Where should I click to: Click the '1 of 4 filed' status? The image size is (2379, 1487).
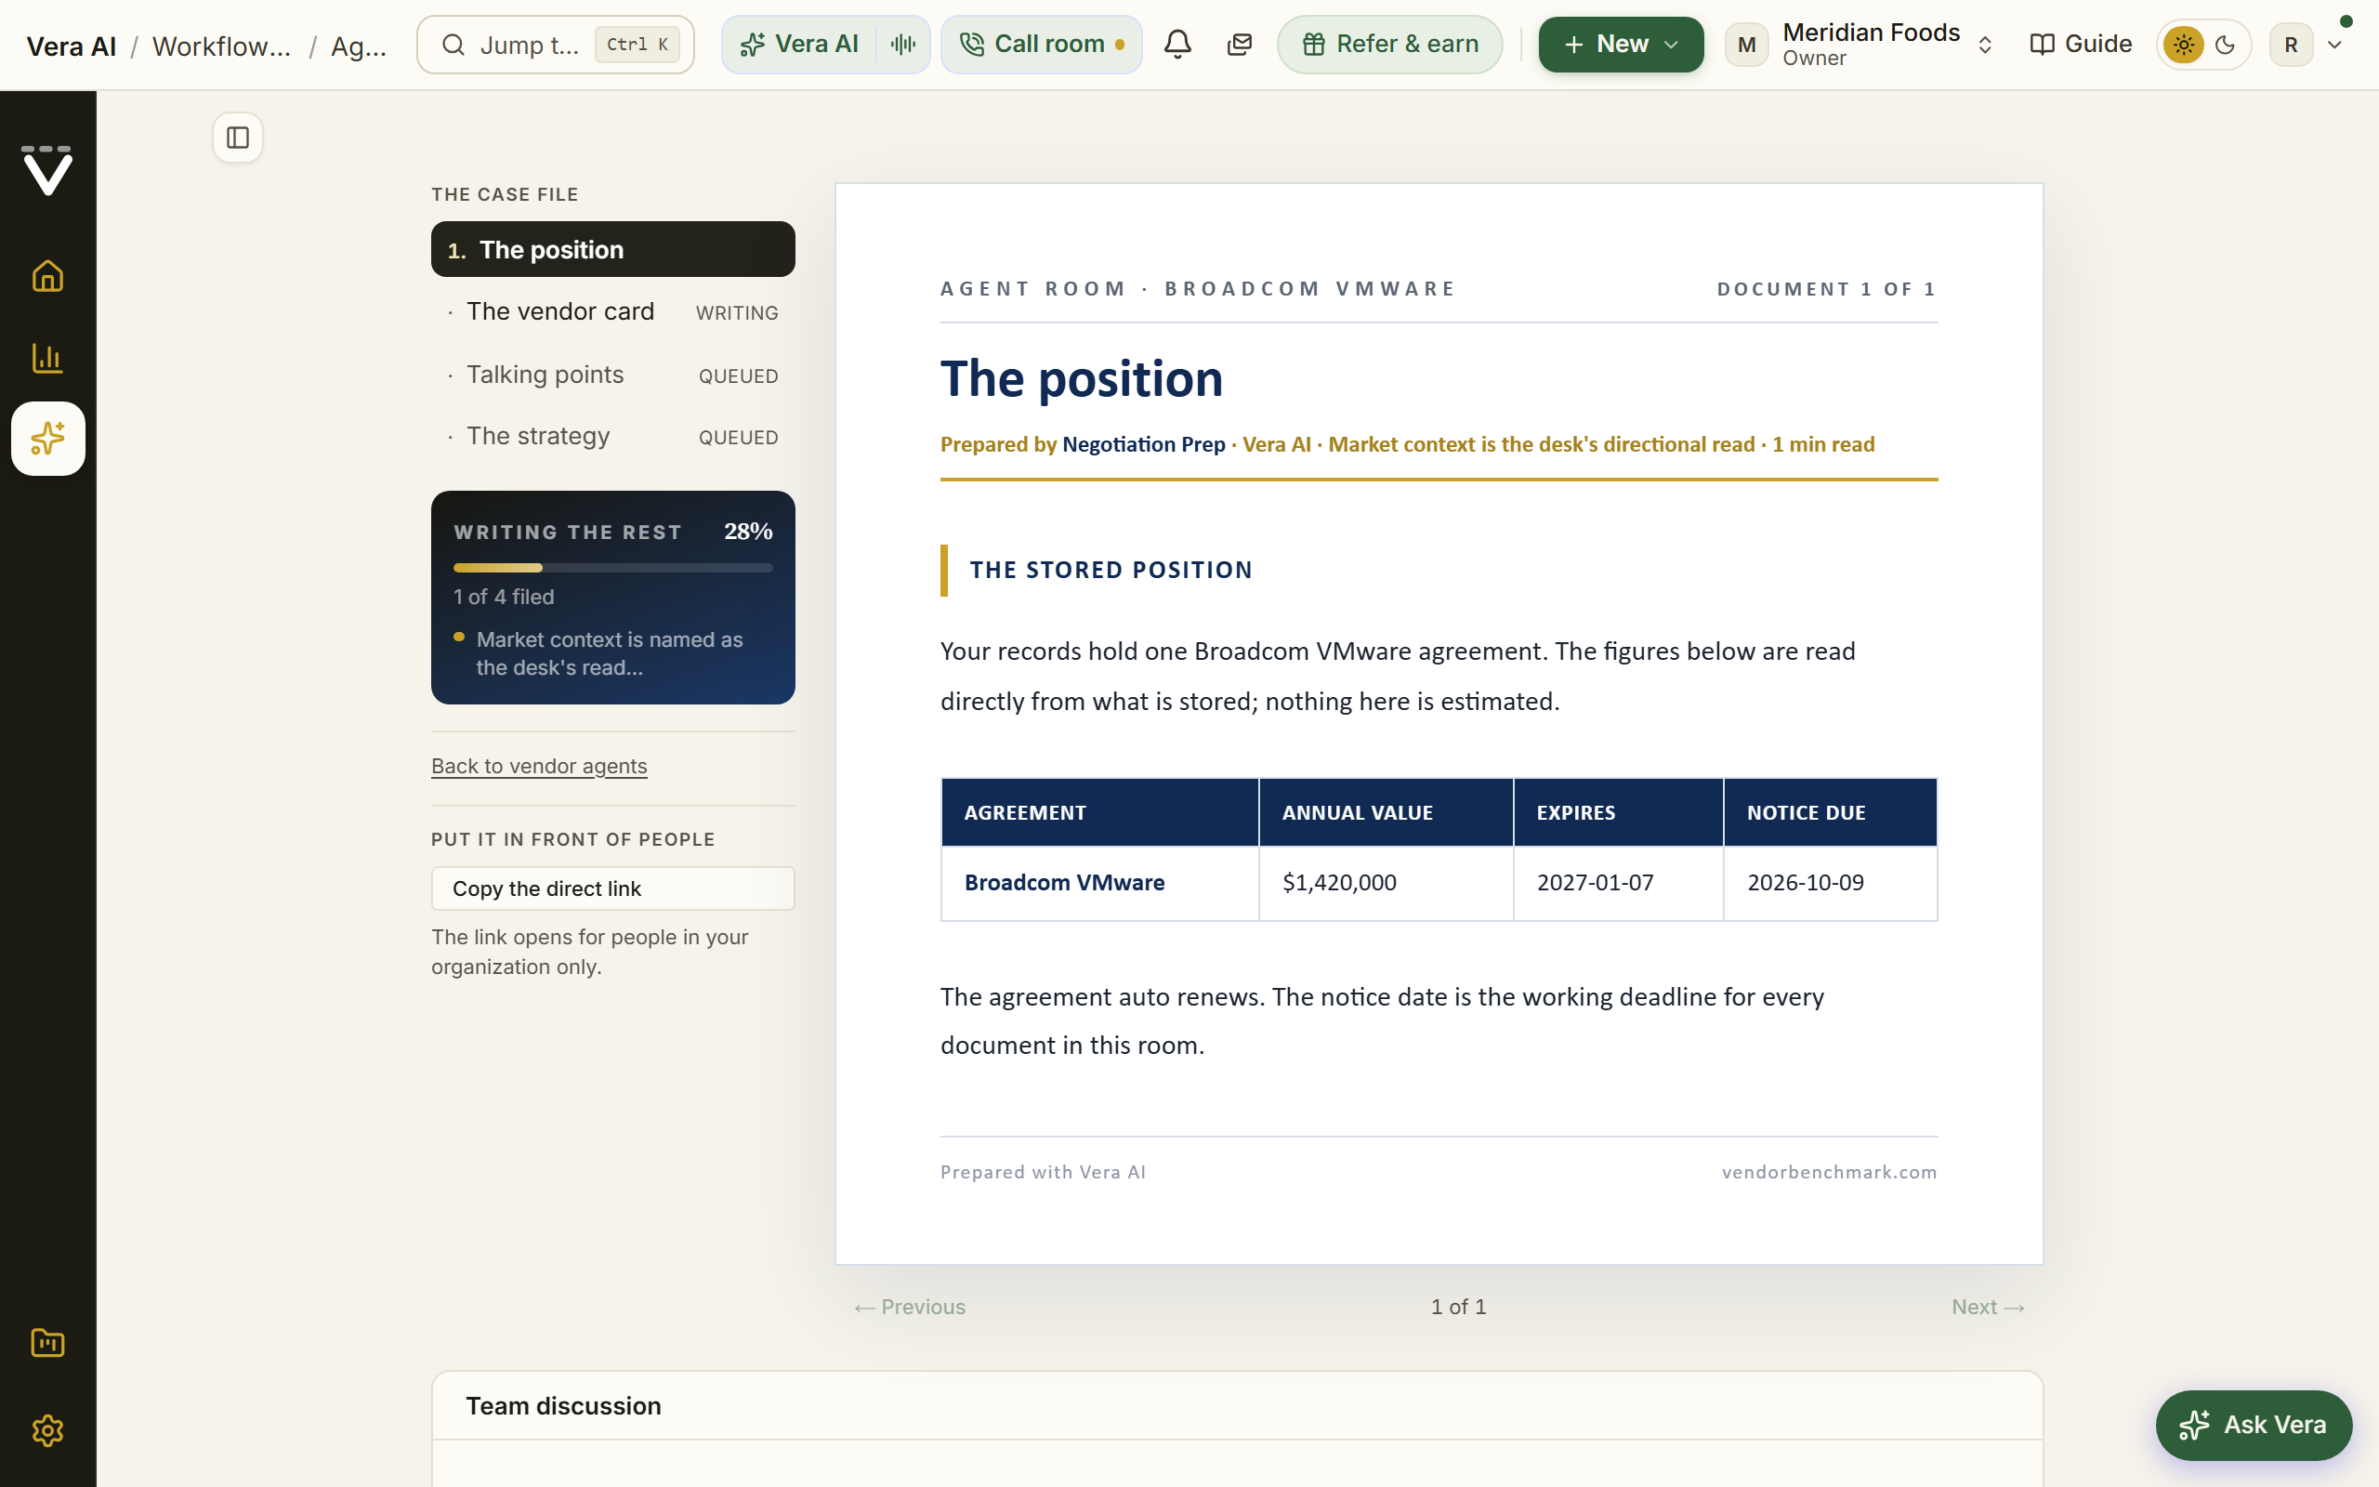504,597
